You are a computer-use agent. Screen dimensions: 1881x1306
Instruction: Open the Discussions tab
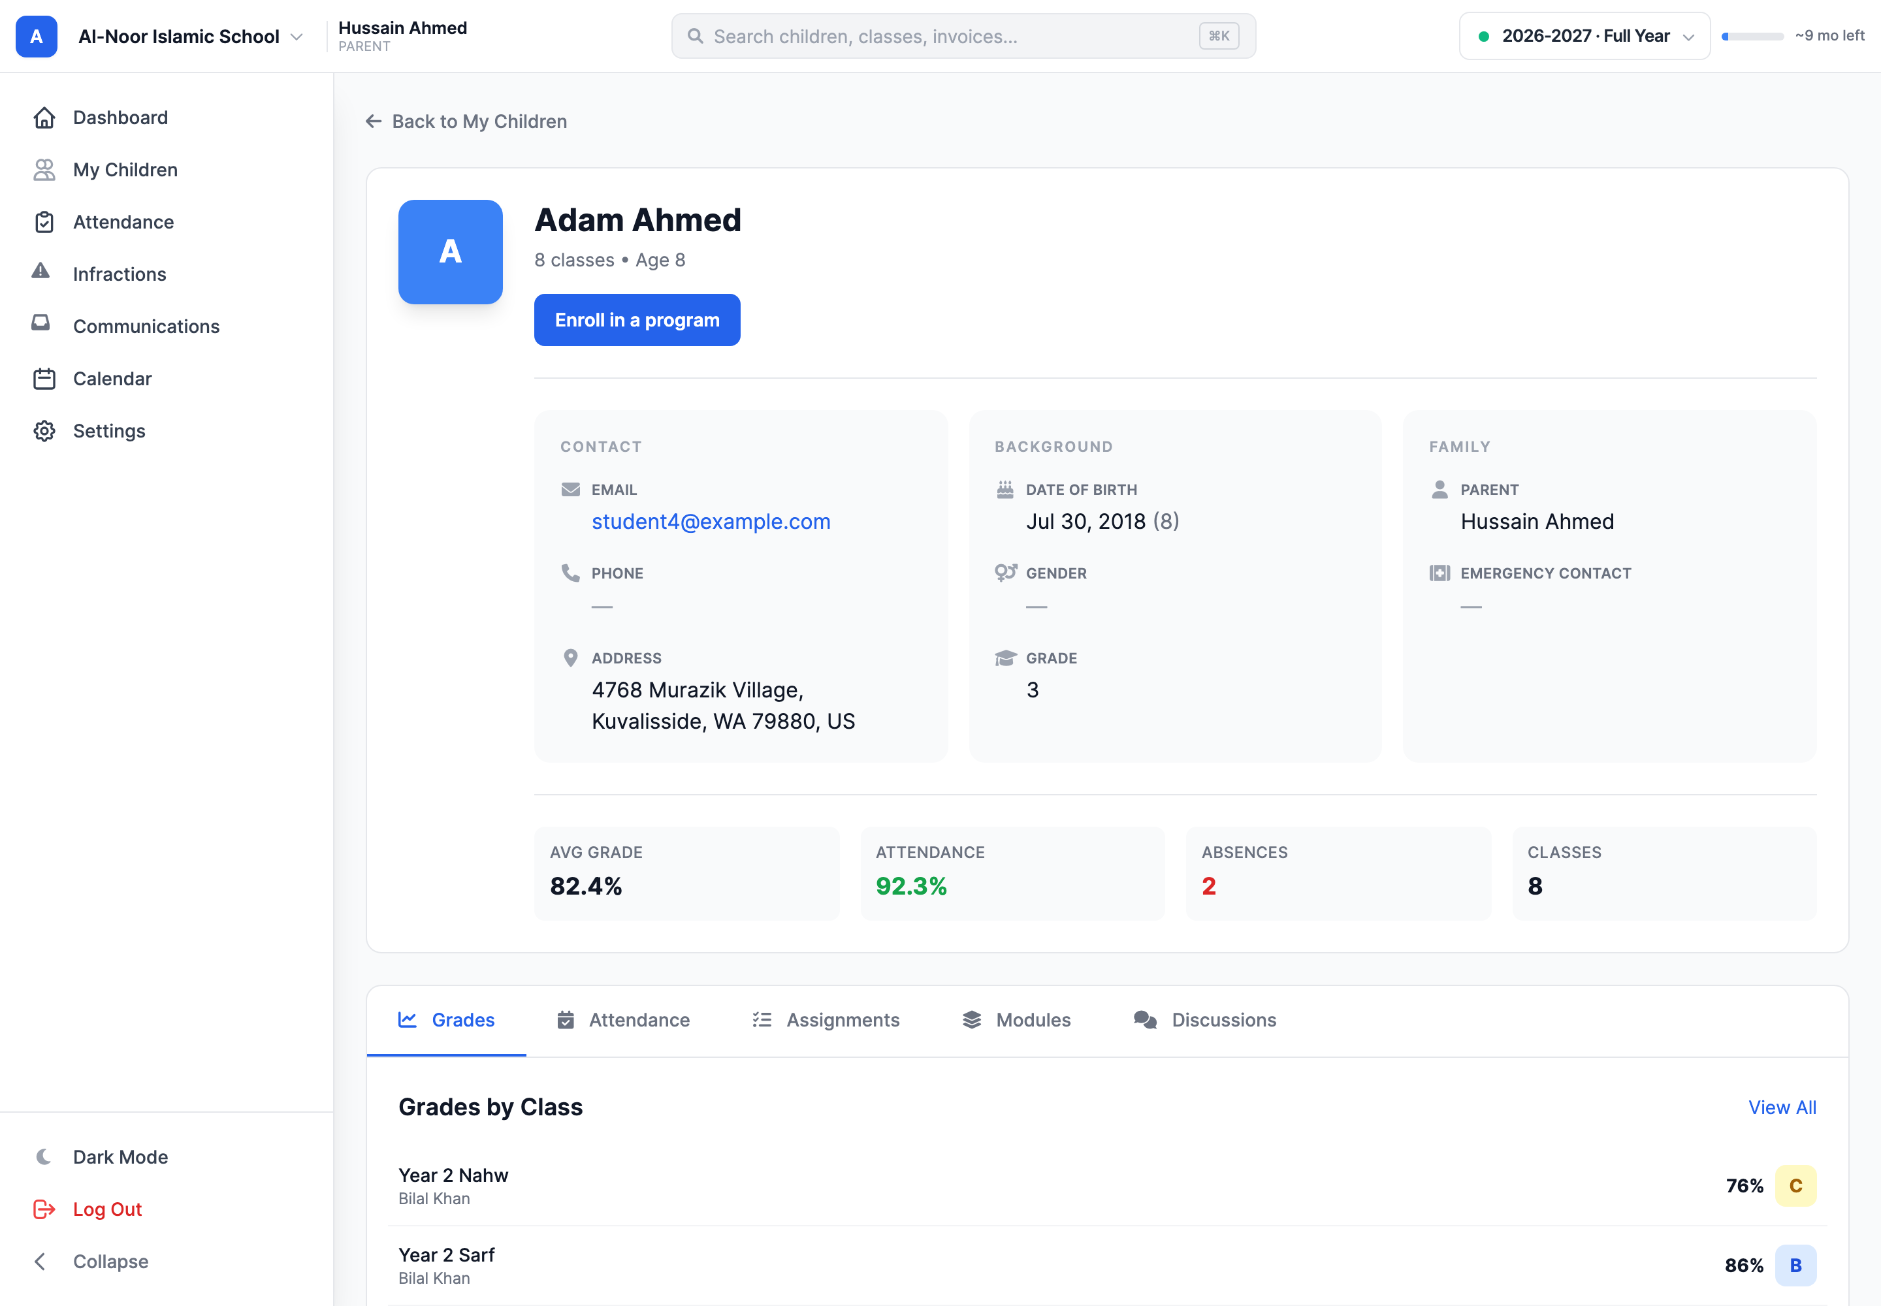pos(1205,1019)
